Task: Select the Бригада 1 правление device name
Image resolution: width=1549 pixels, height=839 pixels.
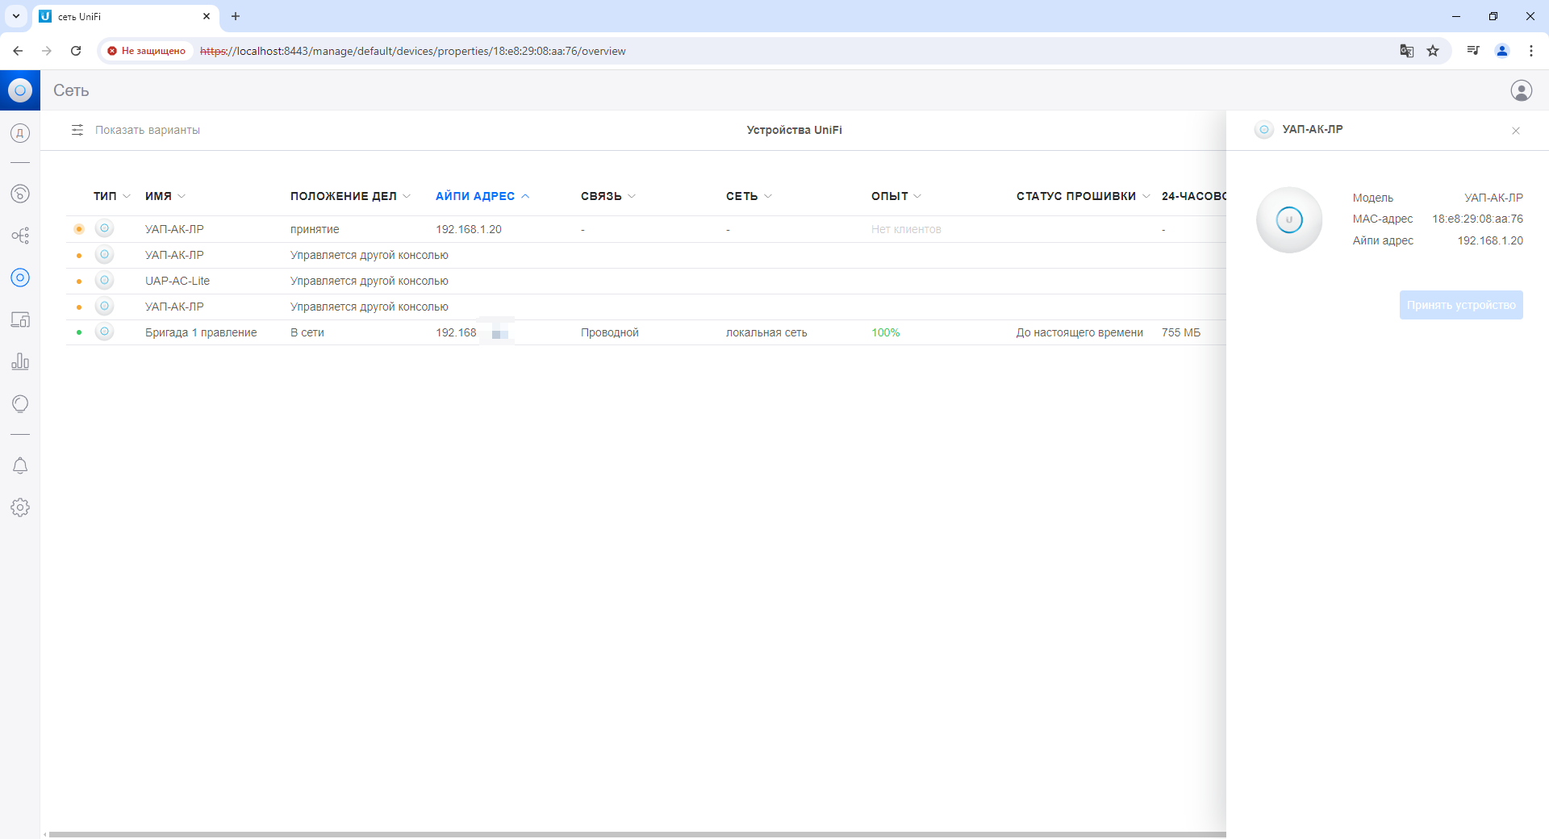Action: [x=201, y=332]
